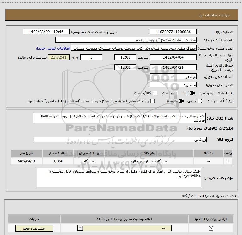Click item name دستگاه بدنسازی چندکاره
Screen dimensions: 242x235
[x=149, y=161]
